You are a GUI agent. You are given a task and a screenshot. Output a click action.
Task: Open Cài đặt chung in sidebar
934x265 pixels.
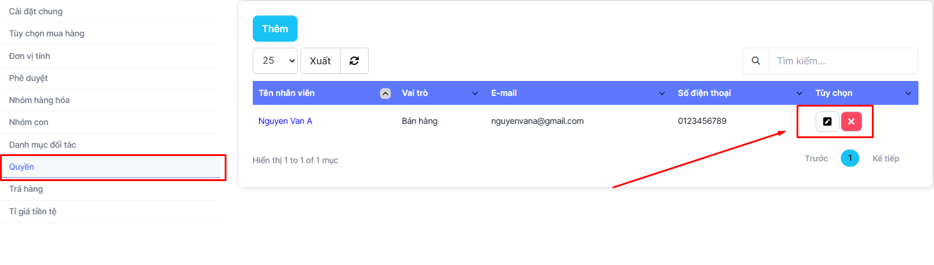tap(36, 11)
